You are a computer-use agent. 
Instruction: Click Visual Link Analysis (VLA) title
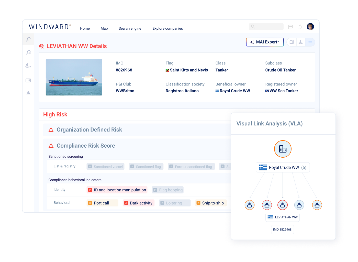(270, 124)
